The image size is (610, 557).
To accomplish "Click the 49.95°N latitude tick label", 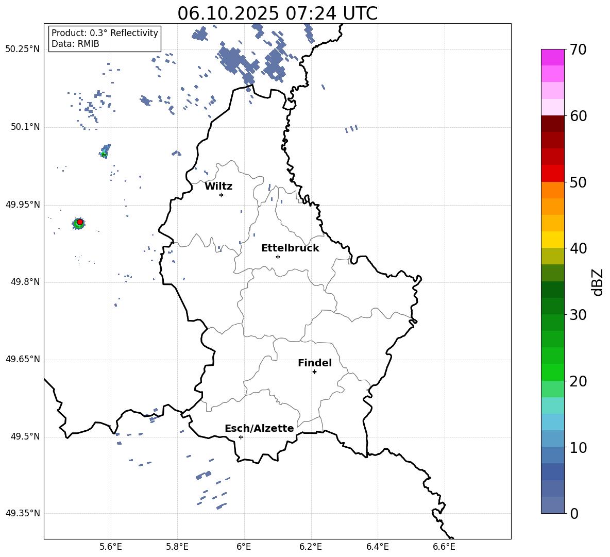I will pos(23,205).
